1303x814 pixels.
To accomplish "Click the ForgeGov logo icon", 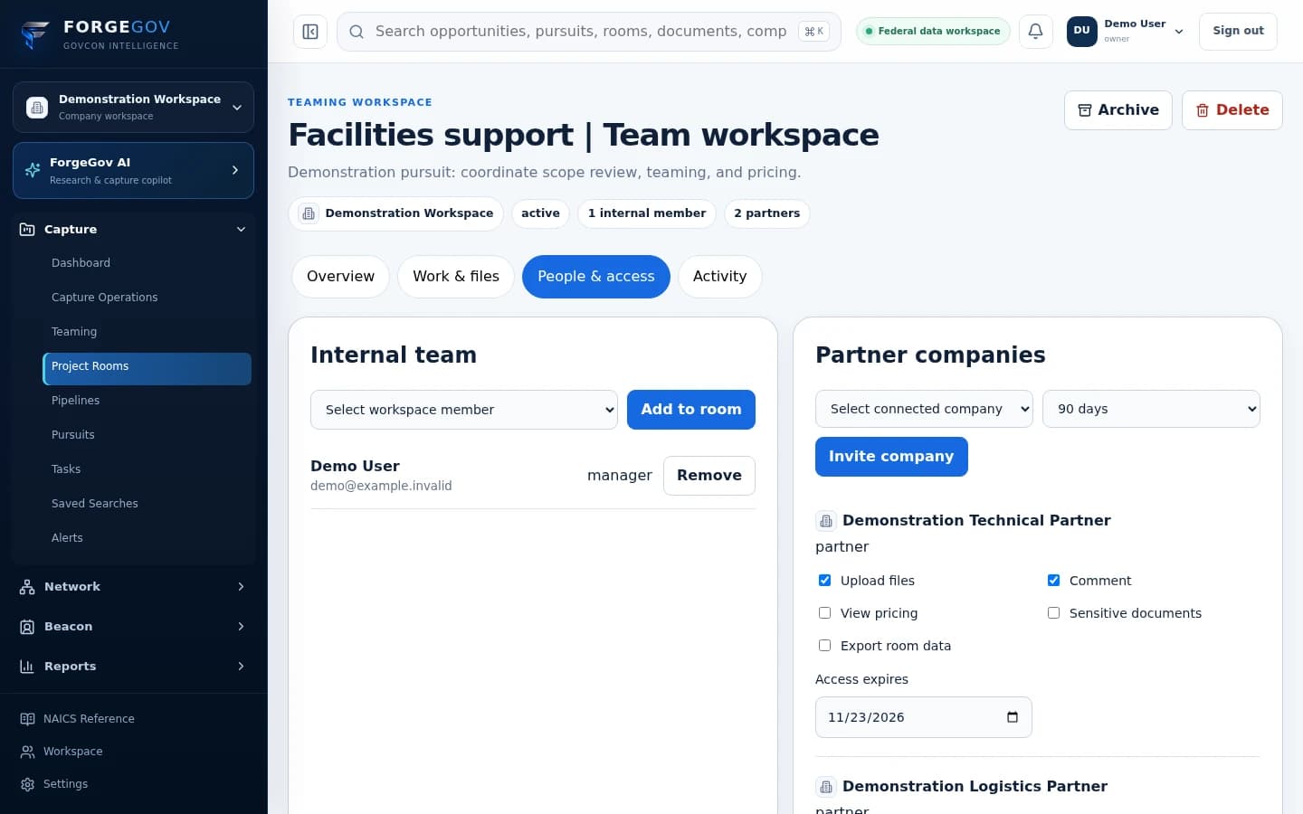I will [x=34, y=34].
